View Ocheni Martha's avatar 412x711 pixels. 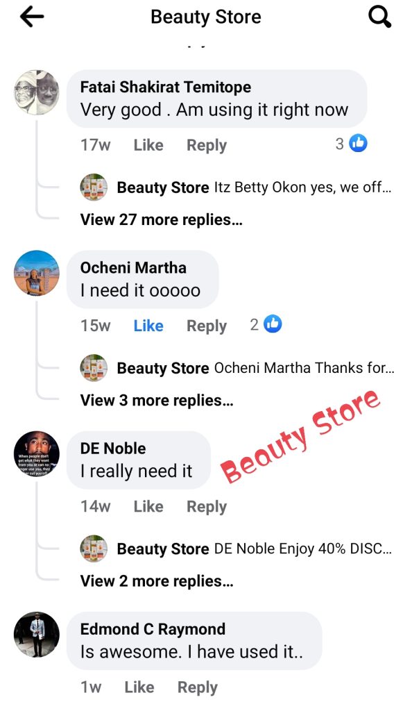coord(37,273)
